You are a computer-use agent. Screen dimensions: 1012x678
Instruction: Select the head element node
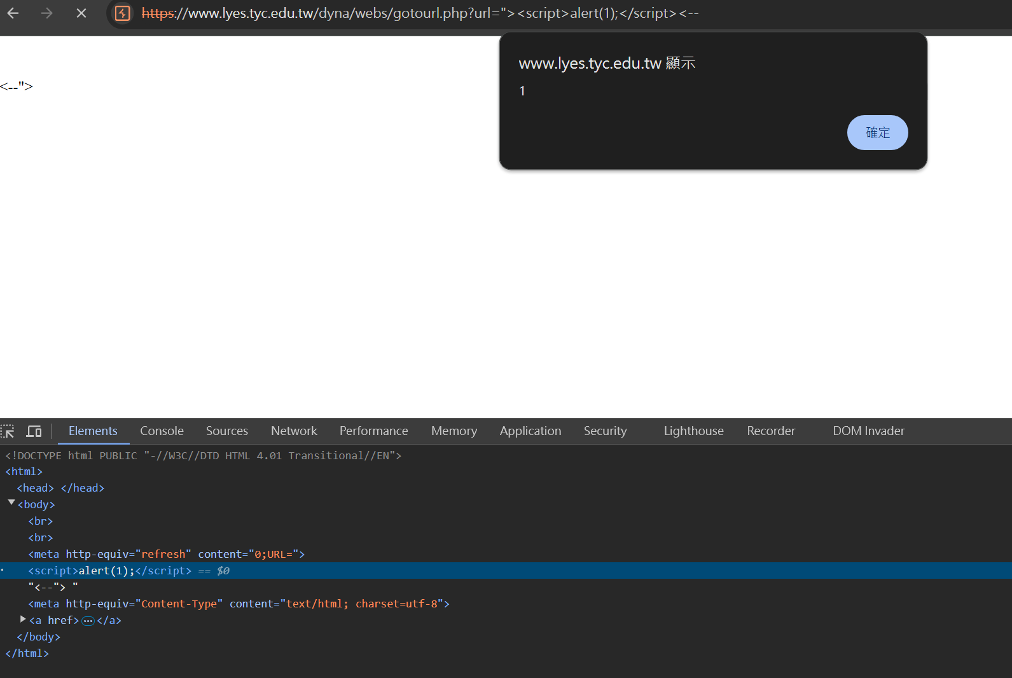(60, 488)
